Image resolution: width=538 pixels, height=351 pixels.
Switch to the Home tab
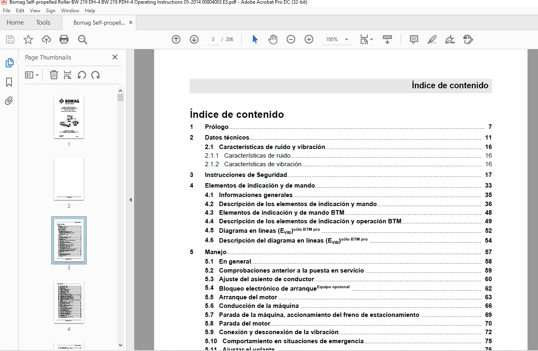click(x=15, y=23)
